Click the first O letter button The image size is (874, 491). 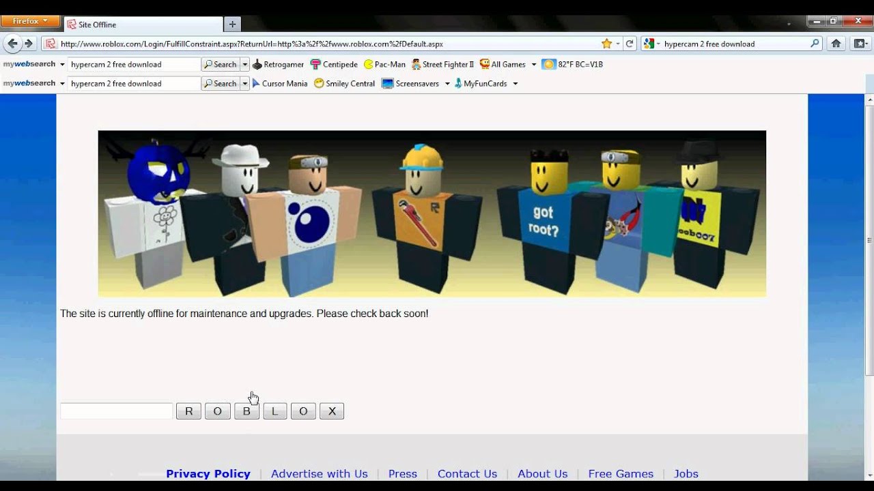217,411
